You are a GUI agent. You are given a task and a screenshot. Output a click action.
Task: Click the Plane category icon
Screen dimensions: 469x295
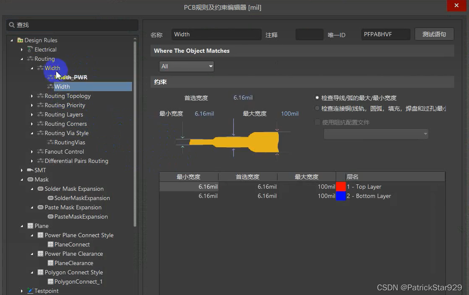[x=30, y=226]
